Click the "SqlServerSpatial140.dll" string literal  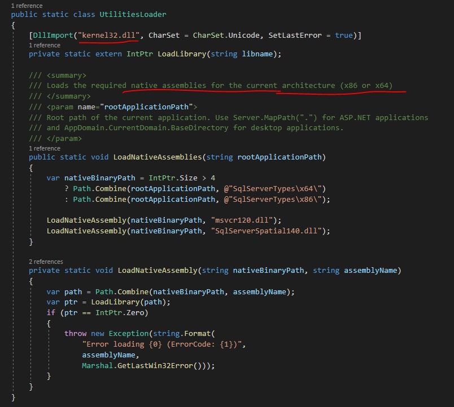267,231
